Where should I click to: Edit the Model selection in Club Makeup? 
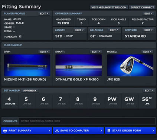click(x=147, y=52)
